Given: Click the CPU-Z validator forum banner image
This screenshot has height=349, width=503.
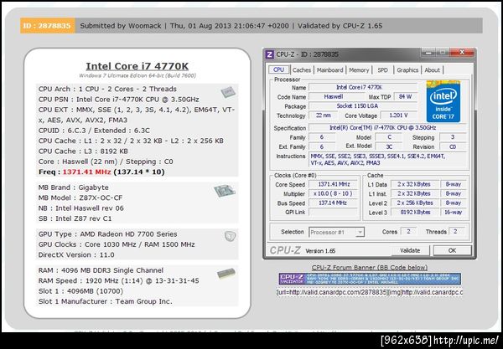Looking at the screenshot, I should coord(370,279).
